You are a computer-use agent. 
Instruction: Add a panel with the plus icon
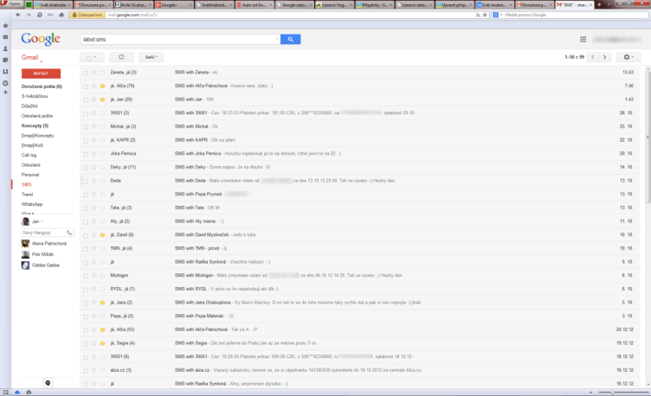(x=5, y=93)
